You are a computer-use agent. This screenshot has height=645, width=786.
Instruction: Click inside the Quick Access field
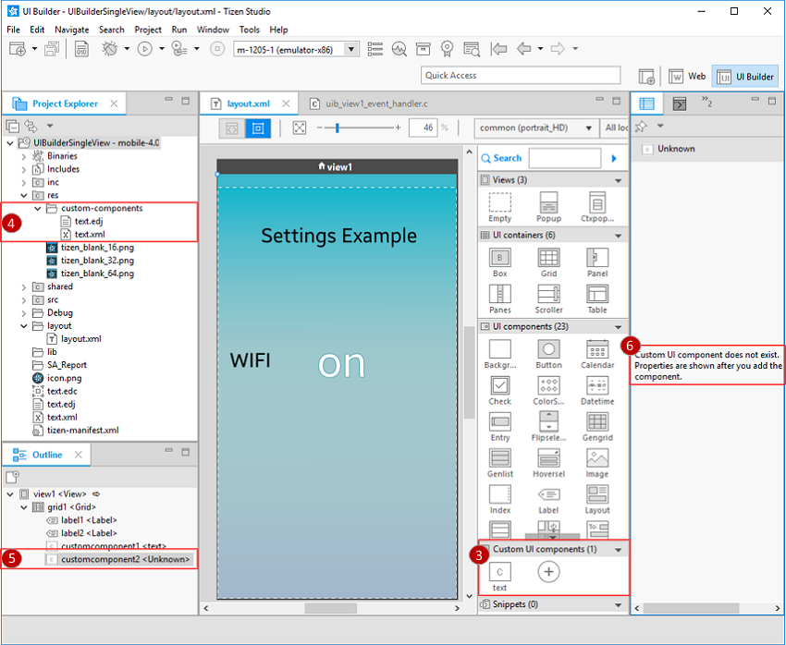pyautogui.click(x=520, y=74)
